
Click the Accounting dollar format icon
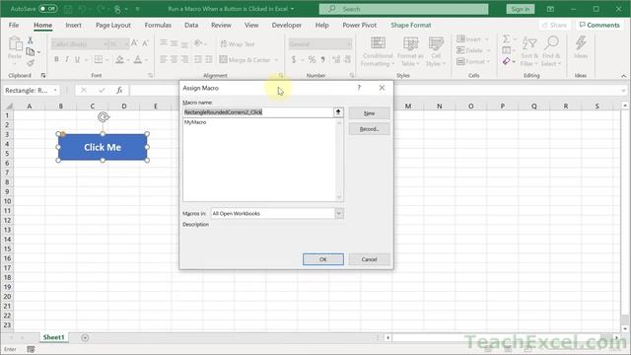point(294,59)
